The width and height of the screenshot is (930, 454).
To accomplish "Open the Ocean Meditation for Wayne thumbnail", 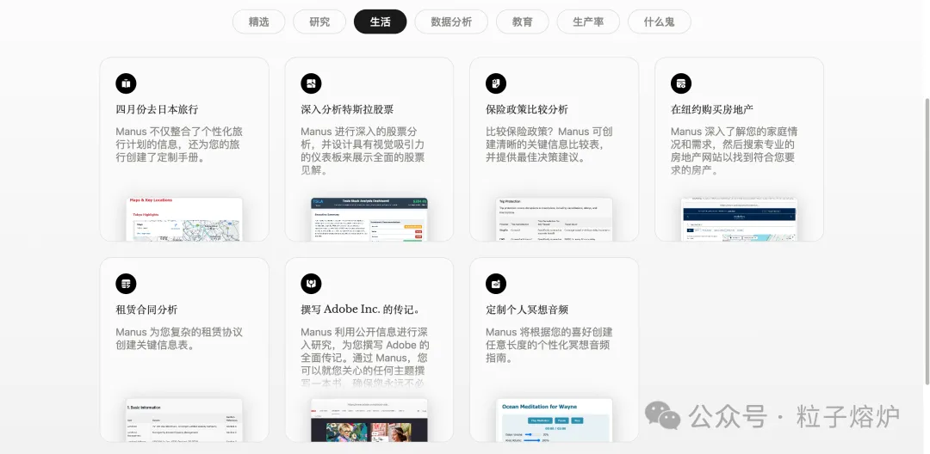I will coord(554,420).
